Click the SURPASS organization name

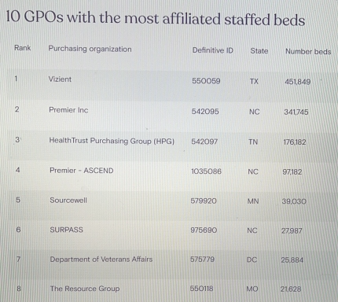coord(66,230)
